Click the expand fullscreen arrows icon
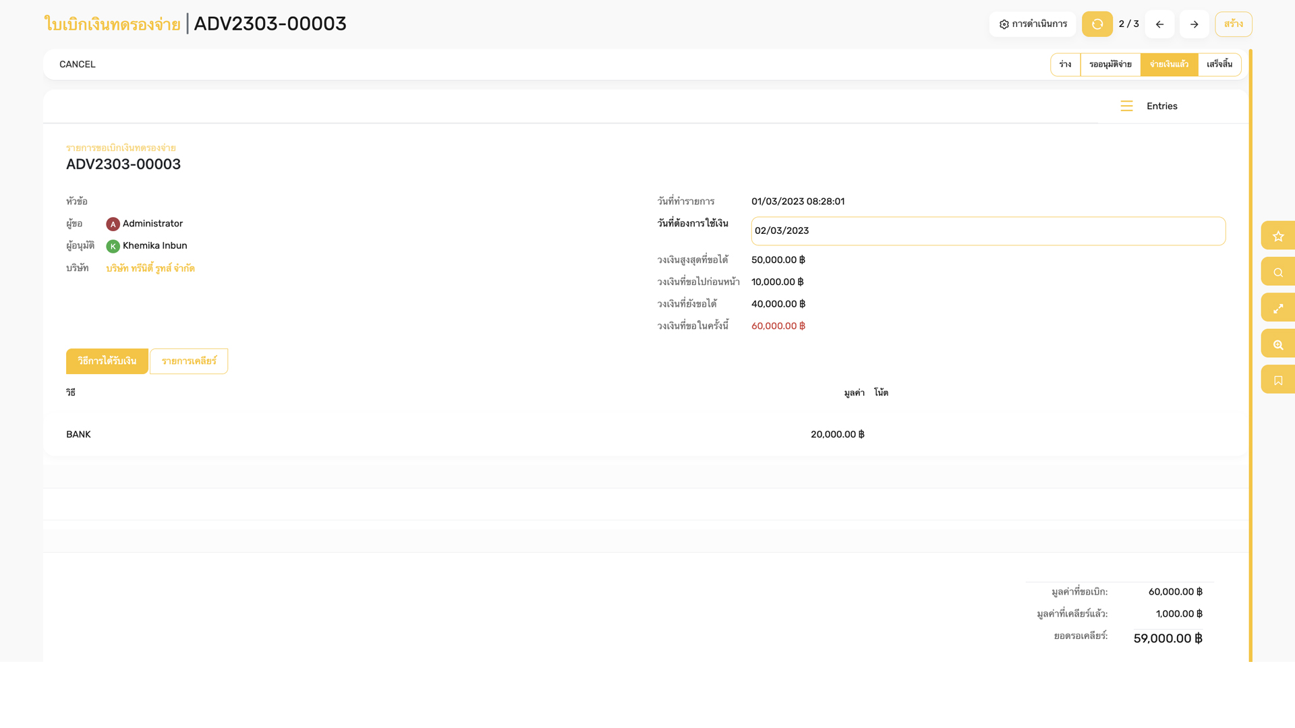This screenshot has width=1295, height=728. (x=1277, y=308)
